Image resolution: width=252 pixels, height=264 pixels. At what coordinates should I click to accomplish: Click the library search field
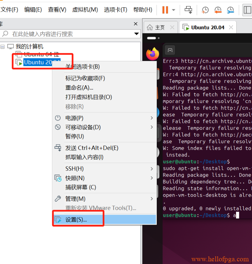coord(70,34)
